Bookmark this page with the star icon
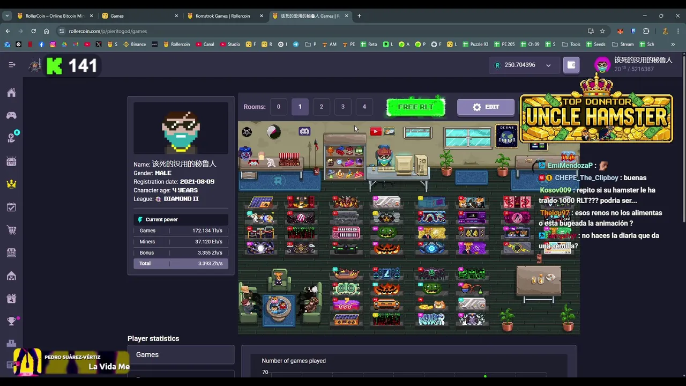Viewport: 686px width, 386px height. 602,31
